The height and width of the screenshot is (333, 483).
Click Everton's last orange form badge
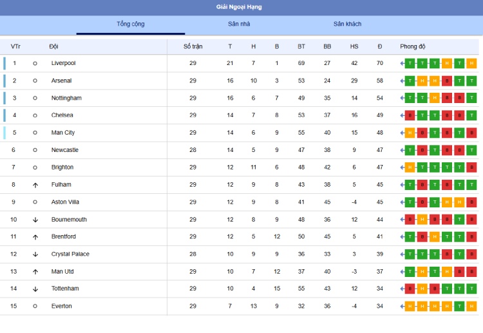(x=471, y=306)
